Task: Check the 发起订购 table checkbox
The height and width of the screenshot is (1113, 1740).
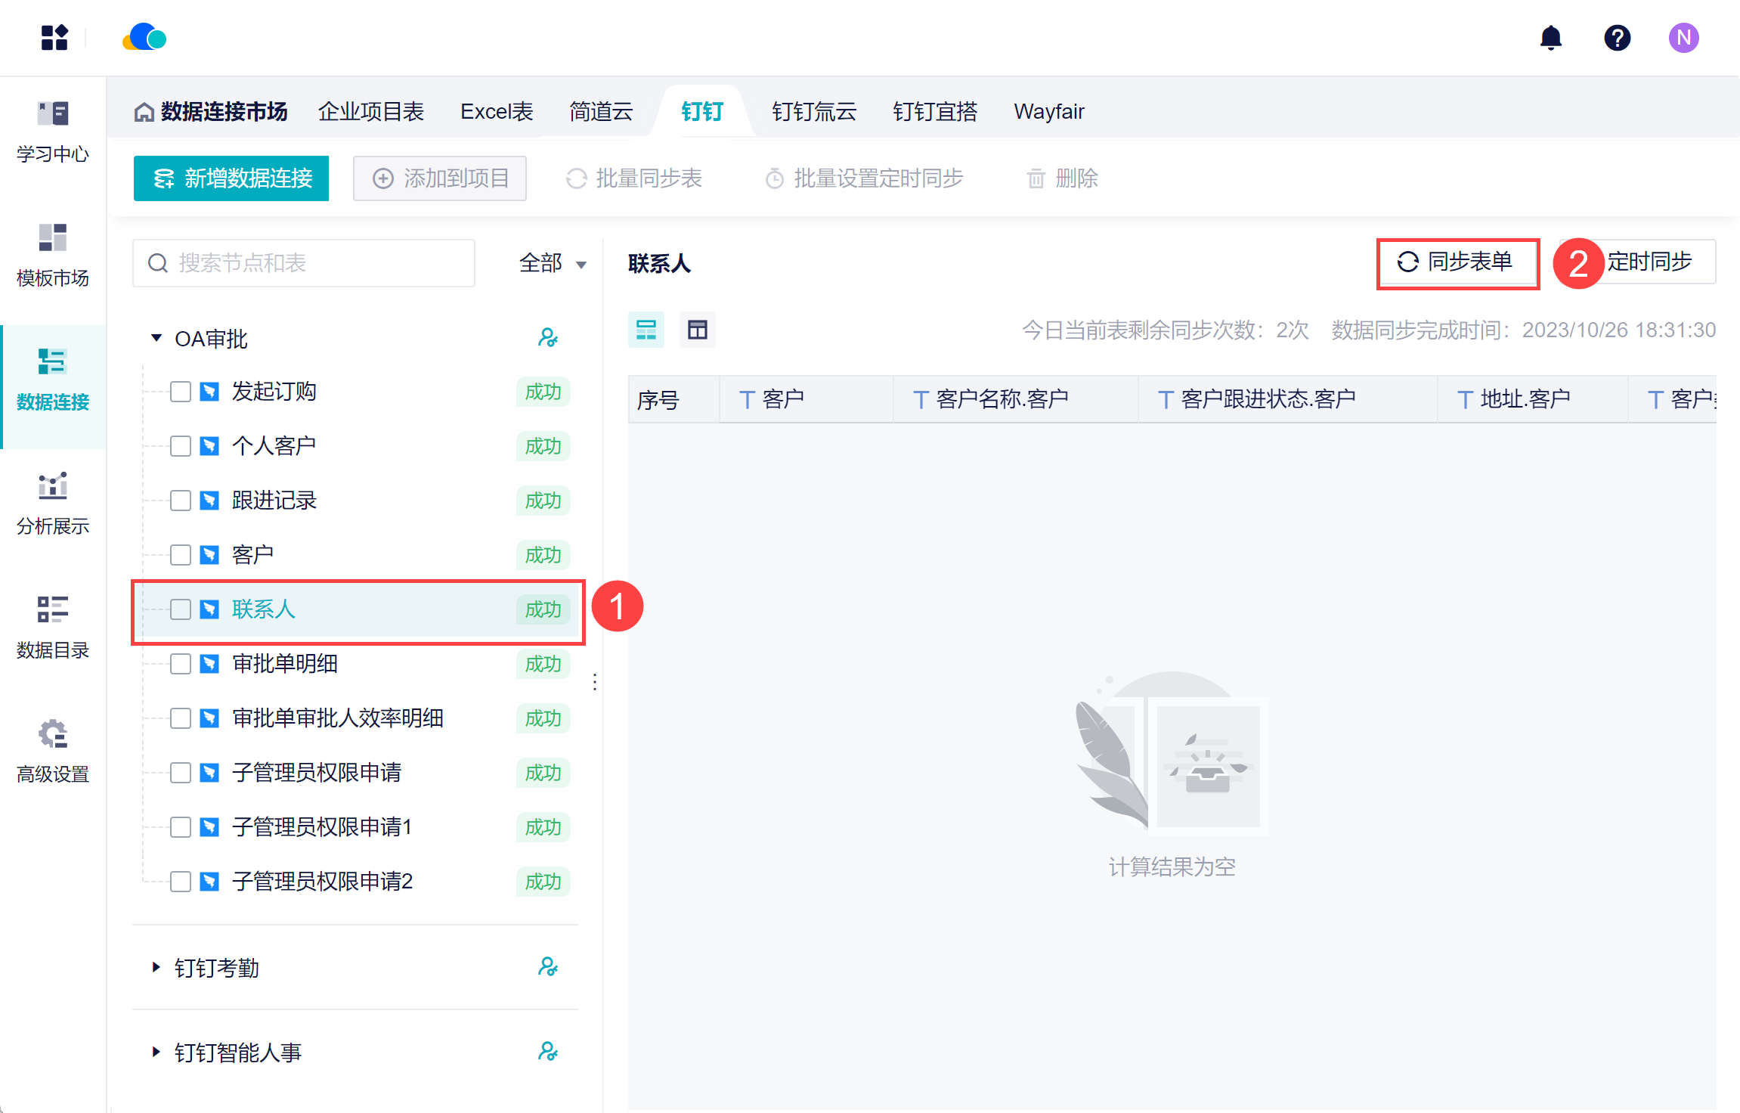Action: 180,392
